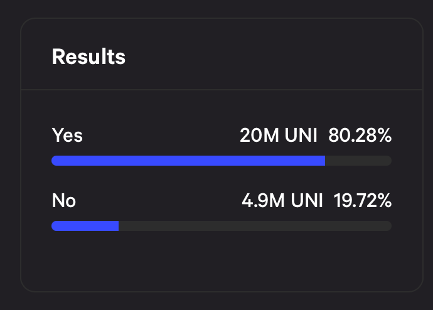This screenshot has width=433, height=310.
Task: Click the 80.28% percentage
Action: pyautogui.click(x=360, y=136)
